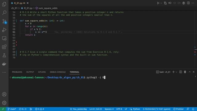This screenshot has height=111, width=197.
Task: Open the Remote Explorer view
Action: pos(4,38)
